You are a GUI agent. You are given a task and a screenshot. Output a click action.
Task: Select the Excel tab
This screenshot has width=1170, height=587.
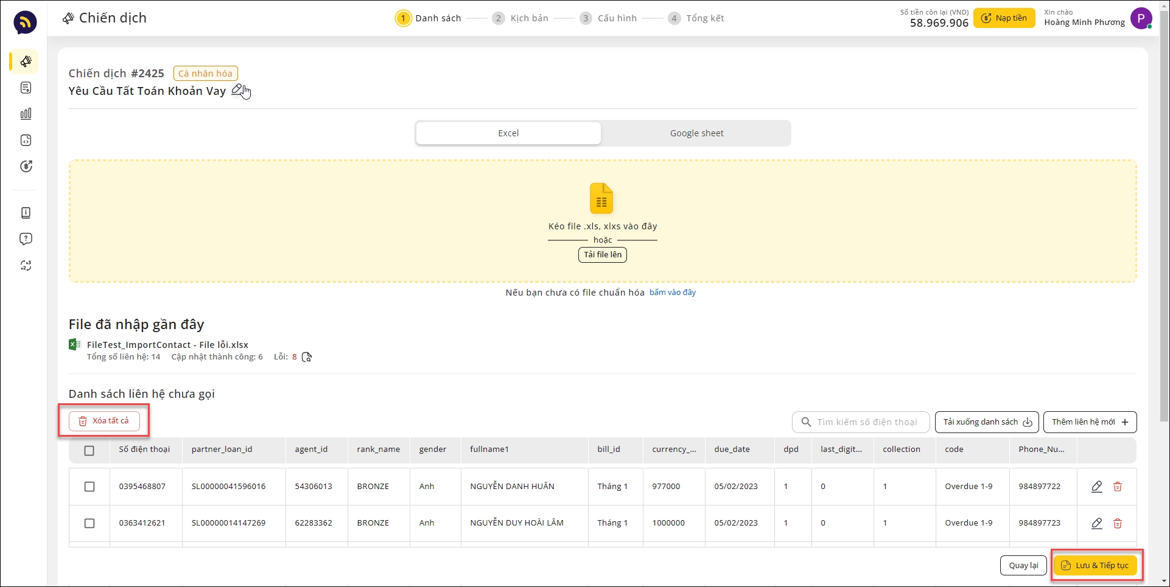(x=508, y=133)
